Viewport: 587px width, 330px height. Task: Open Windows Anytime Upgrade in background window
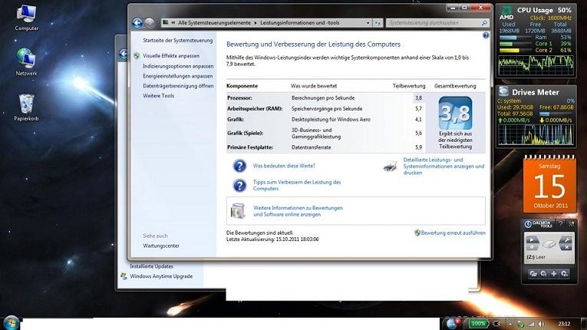(x=161, y=276)
